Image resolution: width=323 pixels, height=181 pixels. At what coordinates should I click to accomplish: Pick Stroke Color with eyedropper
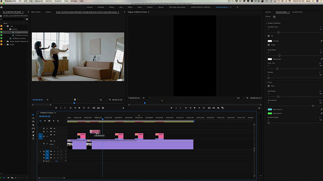click(321, 59)
